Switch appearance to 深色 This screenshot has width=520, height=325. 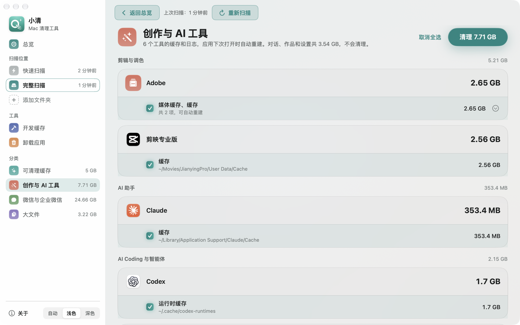pyautogui.click(x=90, y=313)
